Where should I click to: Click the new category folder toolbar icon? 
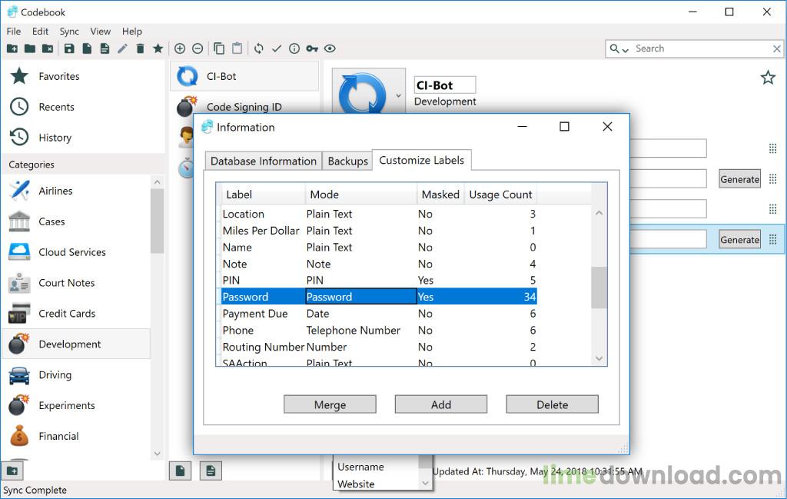[x=12, y=48]
